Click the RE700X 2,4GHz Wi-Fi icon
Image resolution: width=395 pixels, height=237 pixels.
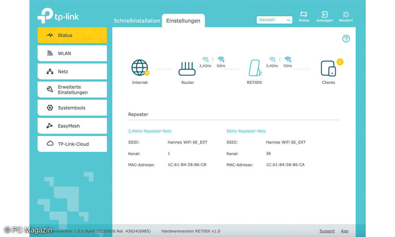click(272, 59)
